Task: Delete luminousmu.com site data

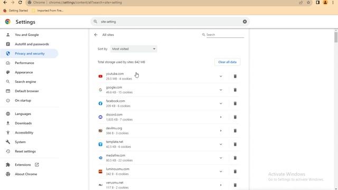Action: point(235,172)
